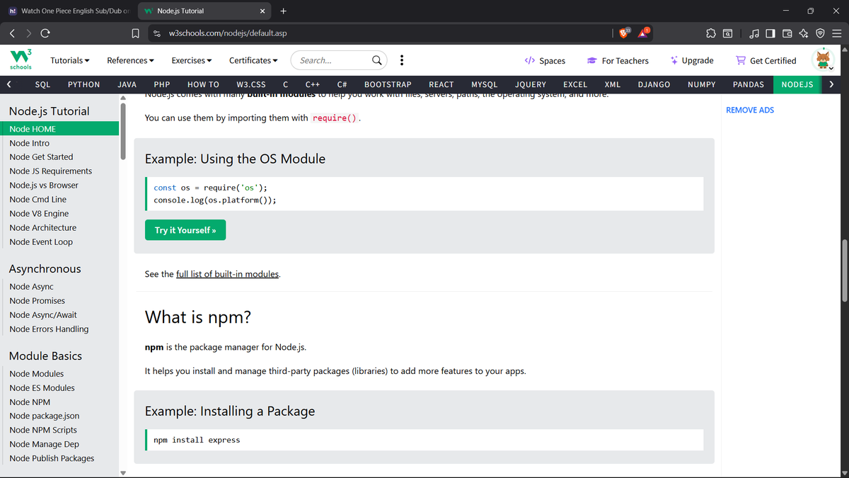Screen dimensions: 849x478
Task: Select the JQUERY topic
Action: click(x=531, y=84)
